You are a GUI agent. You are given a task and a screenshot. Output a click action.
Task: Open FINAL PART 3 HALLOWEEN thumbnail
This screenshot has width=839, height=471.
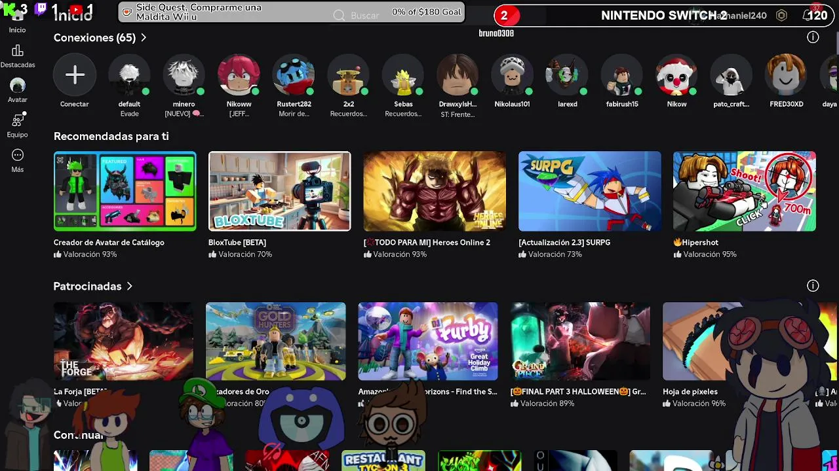581,341
